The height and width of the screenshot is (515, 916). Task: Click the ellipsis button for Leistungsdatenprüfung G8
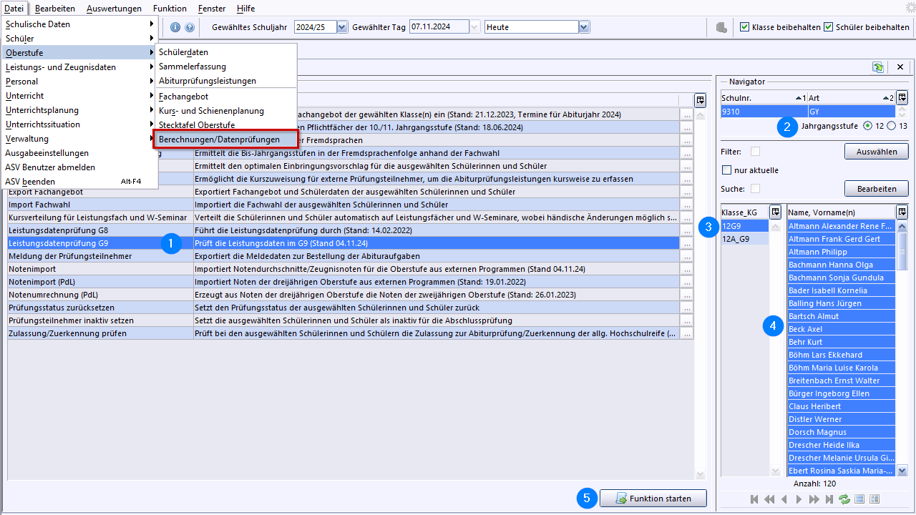click(687, 230)
